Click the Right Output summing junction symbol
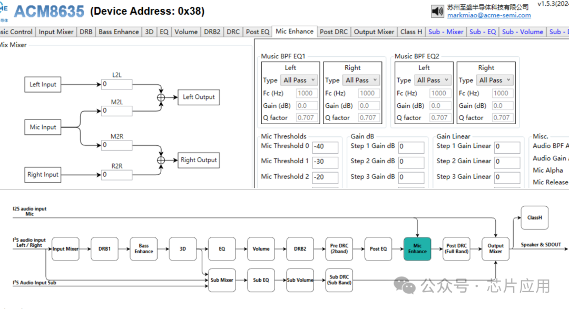 tap(161, 160)
